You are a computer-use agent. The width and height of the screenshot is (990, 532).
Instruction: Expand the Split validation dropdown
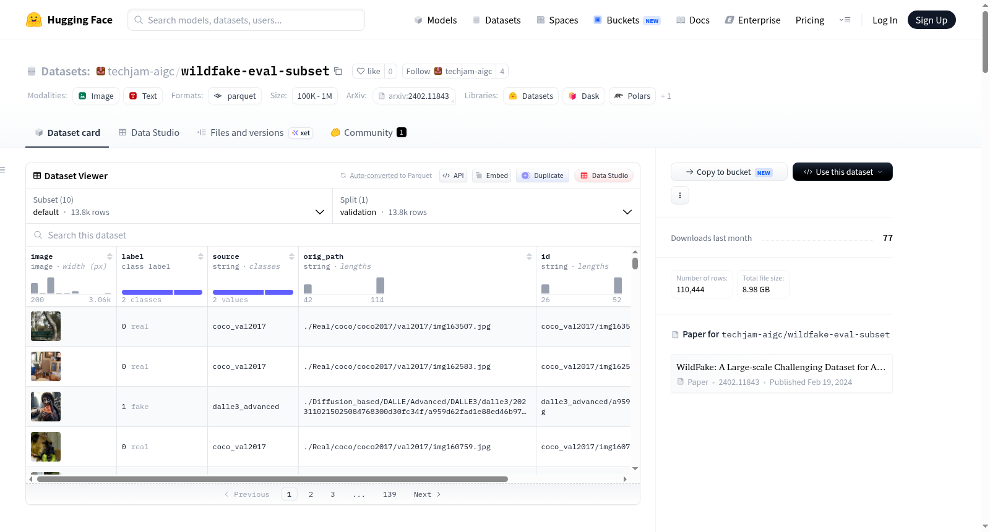pos(486,206)
